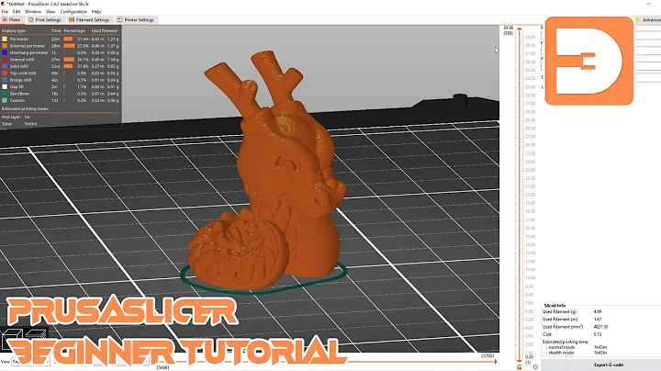
Task: Grab the upper thumb of vertical layer slider
Action: pos(520,29)
